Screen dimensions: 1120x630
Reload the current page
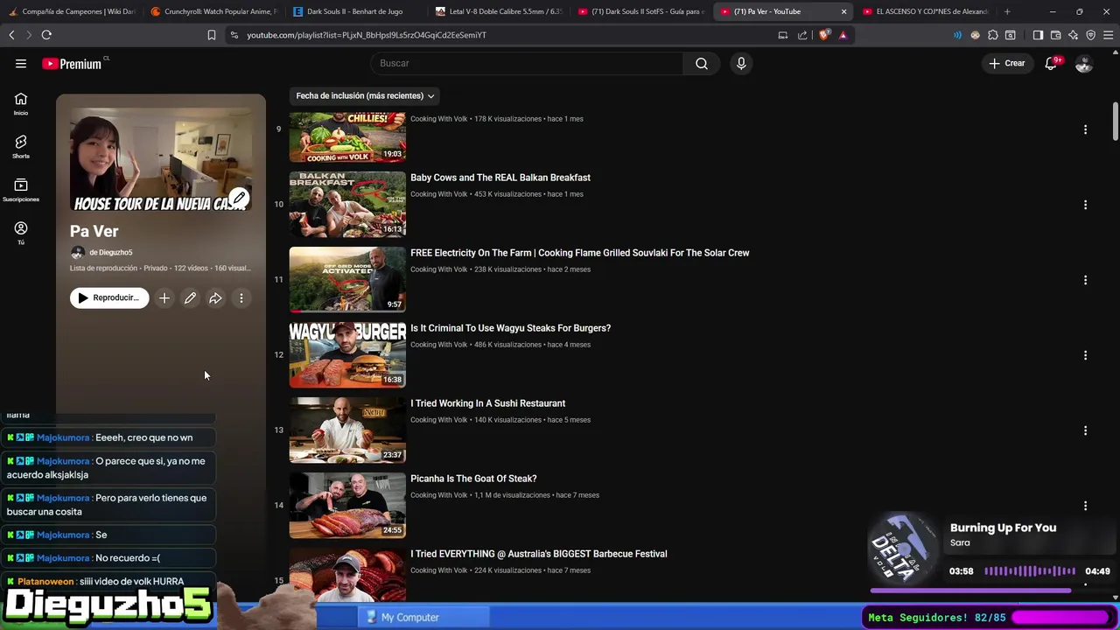pos(46,35)
